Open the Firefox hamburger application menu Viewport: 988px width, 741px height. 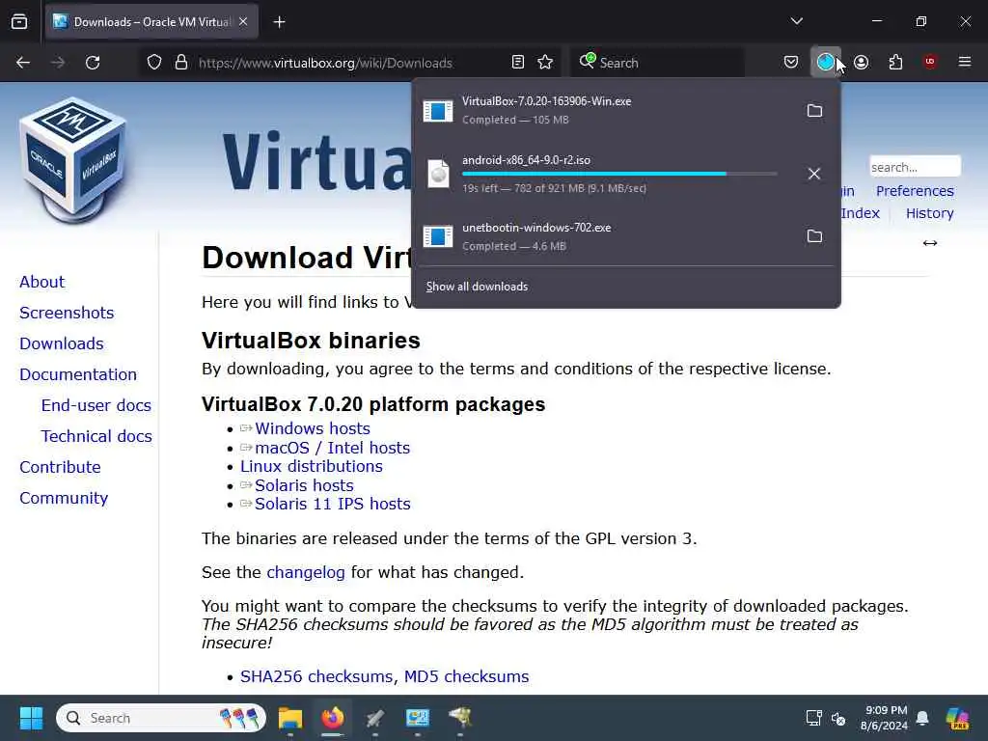[965, 62]
